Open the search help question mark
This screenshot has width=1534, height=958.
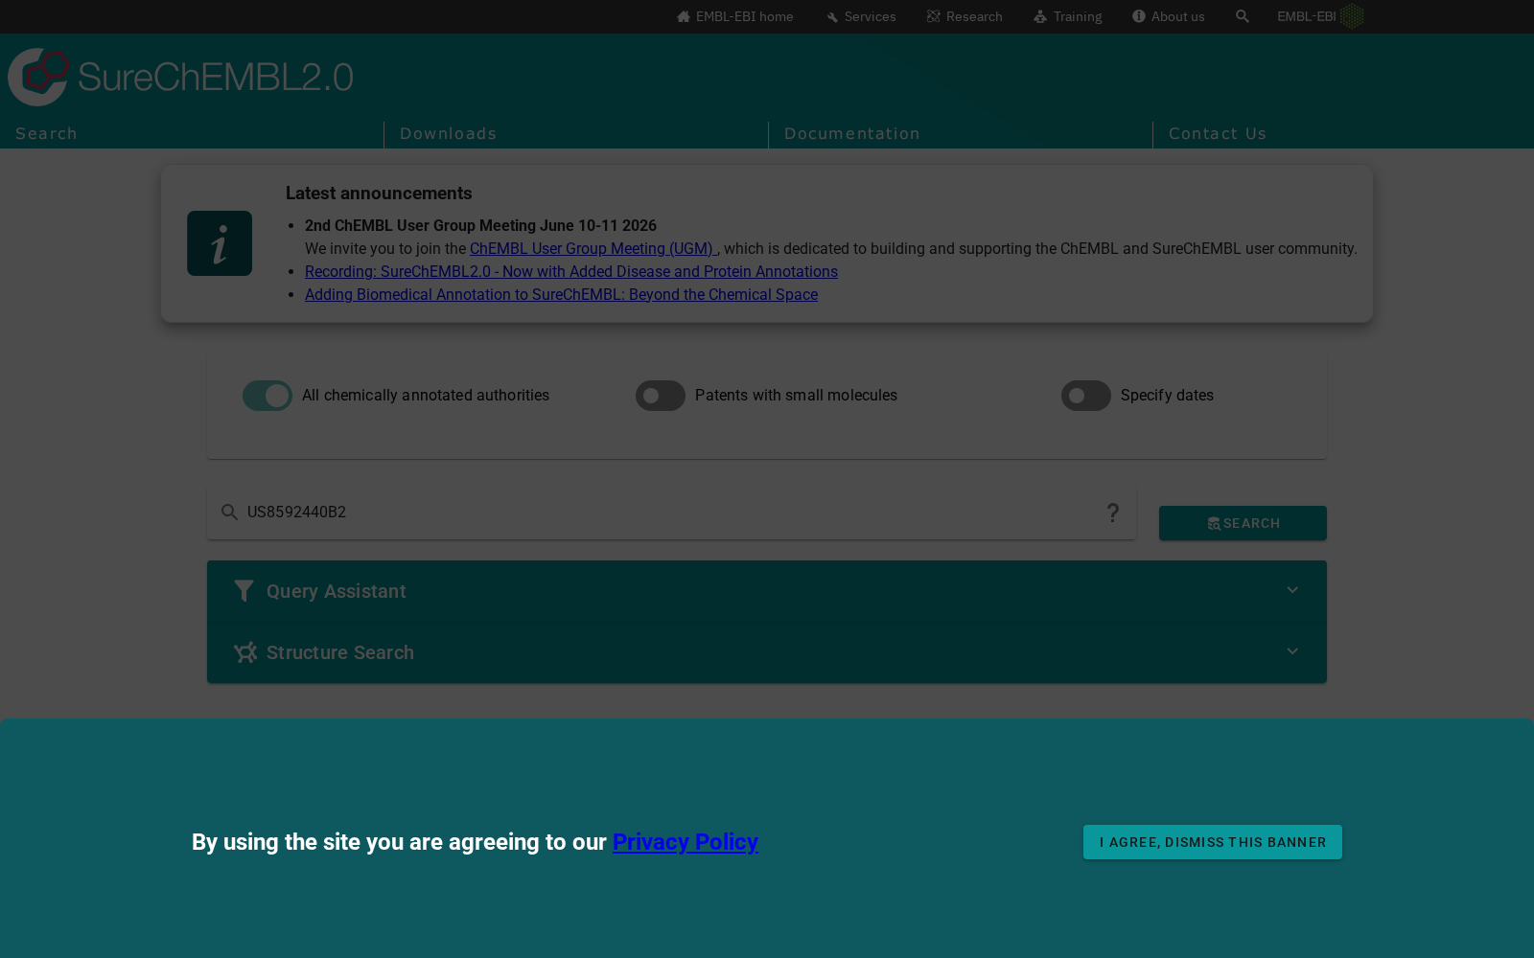coord(1113,513)
